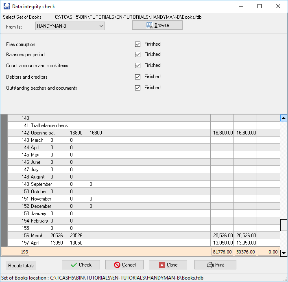
Task: Maximize the Data integrity check window
Action: pos(260,7)
